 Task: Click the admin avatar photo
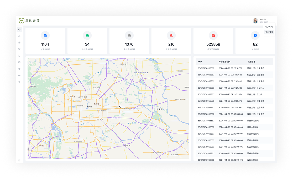255,21
